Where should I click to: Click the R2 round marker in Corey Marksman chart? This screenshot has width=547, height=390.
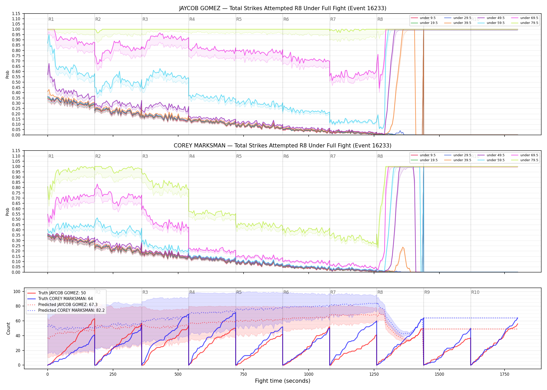(98, 156)
